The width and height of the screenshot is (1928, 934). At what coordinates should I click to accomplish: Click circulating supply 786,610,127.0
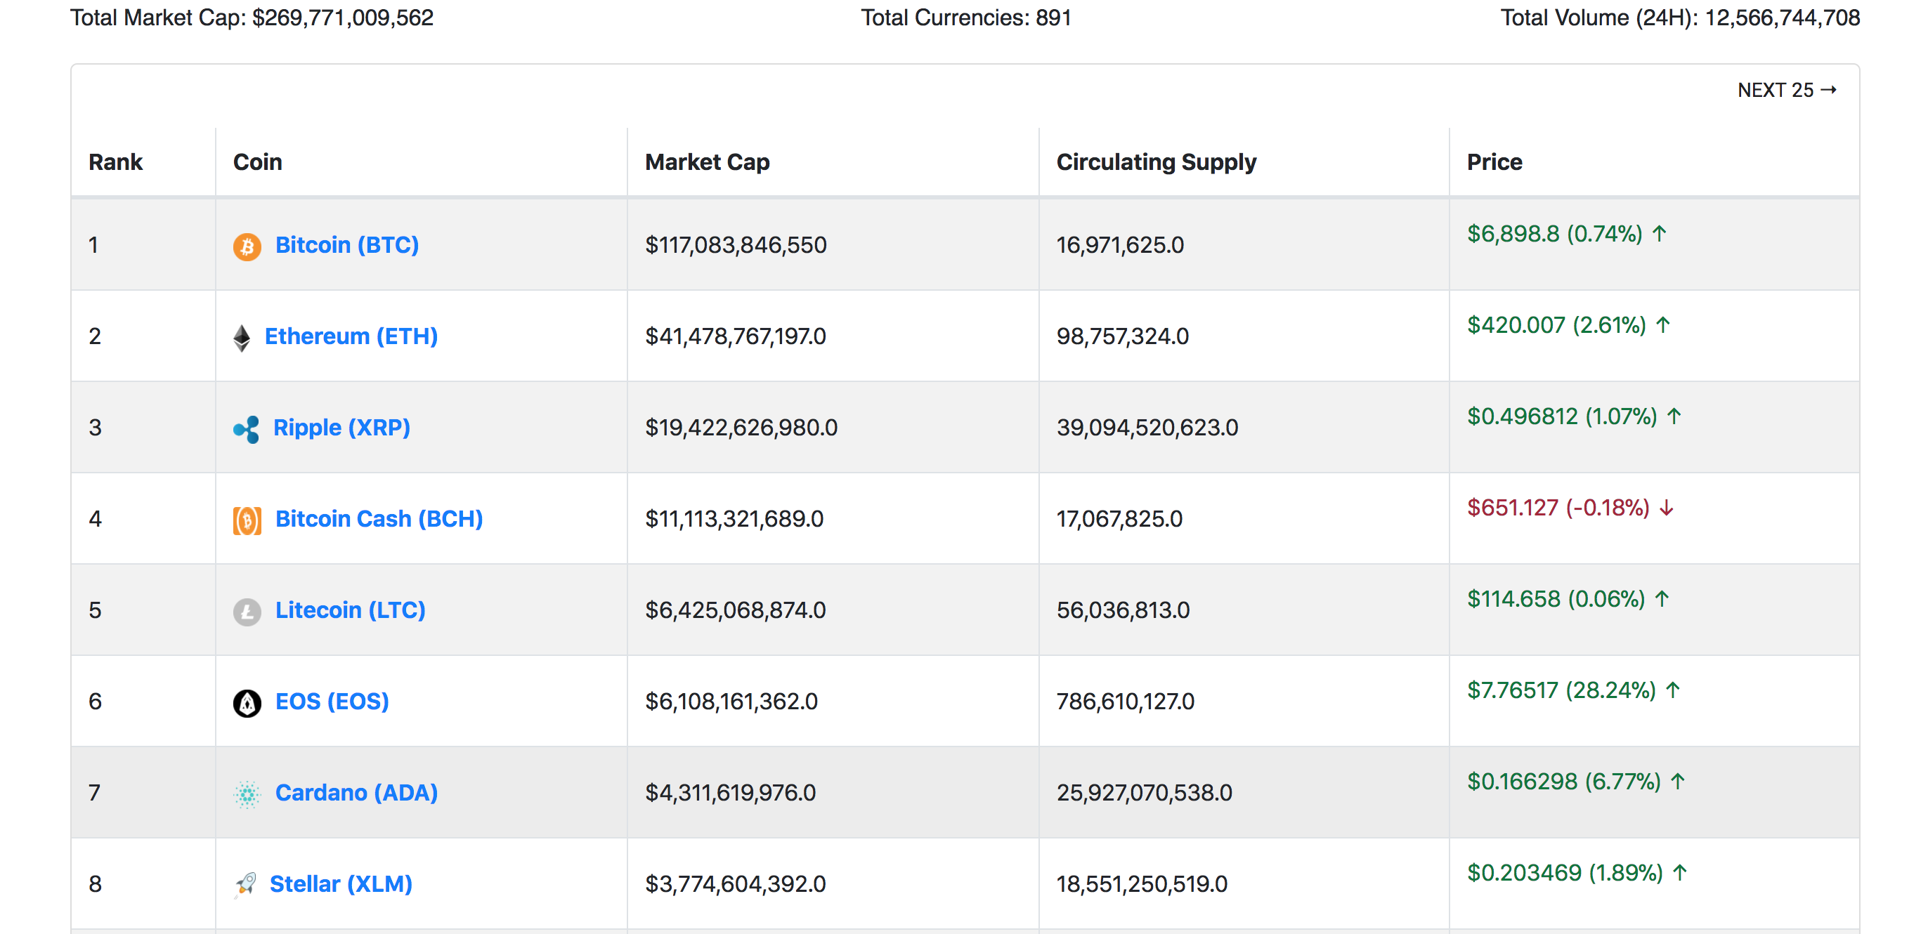tap(1125, 702)
